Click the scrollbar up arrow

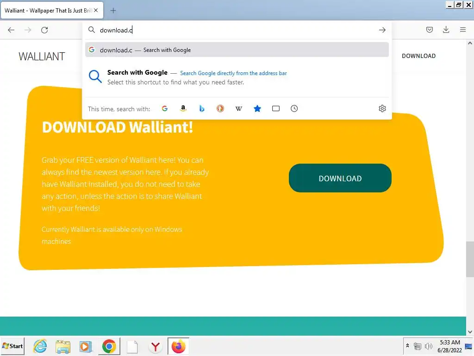pyautogui.click(x=470, y=43)
